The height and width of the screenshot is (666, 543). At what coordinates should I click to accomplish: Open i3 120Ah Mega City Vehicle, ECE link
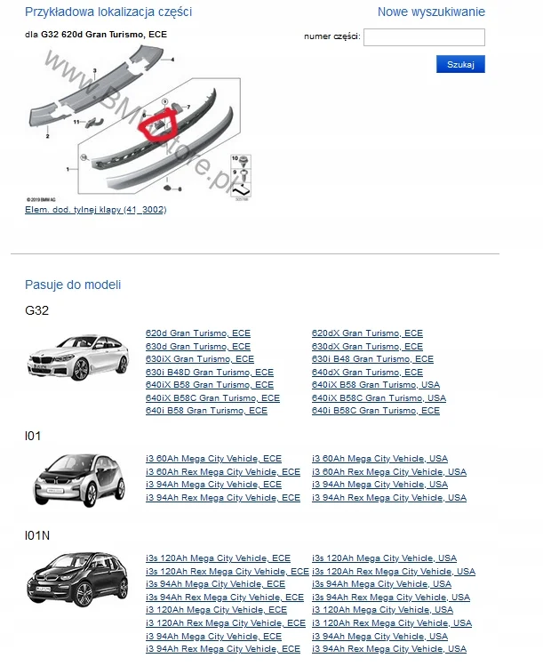(216, 610)
